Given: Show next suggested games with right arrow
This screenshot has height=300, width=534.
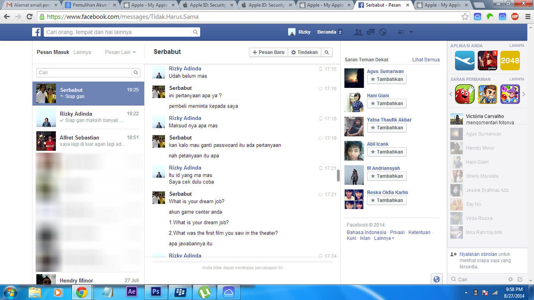Looking at the screenshot, I should click(524, 94).
